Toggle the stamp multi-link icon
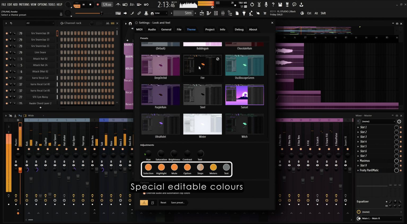 point(146,13)
